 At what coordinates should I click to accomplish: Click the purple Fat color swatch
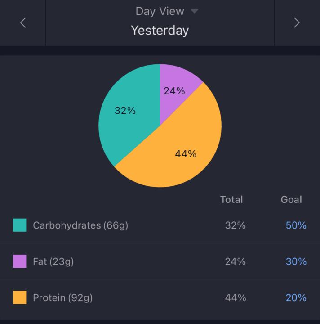point(20,261)
